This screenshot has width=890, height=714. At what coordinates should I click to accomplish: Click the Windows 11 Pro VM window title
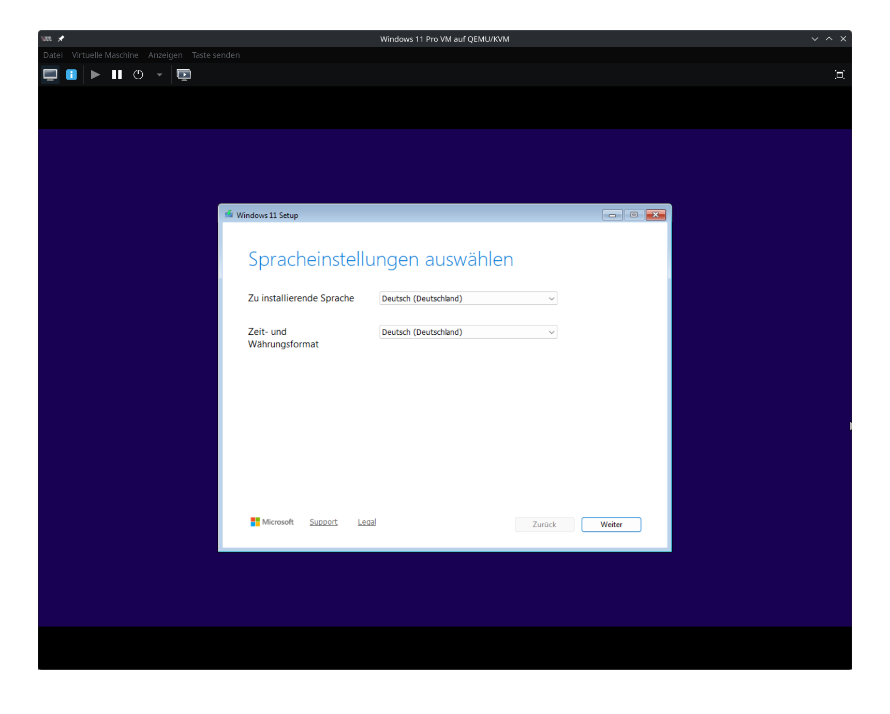coord(444,39)
